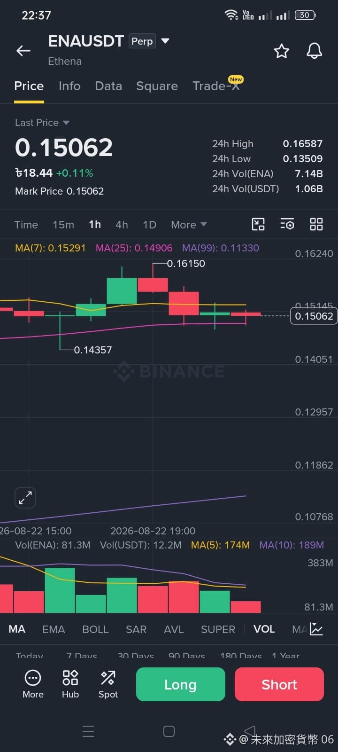The width and height of the screenshot is (338, 752).
Task: Switch to the Price tab
Action: 29,86
